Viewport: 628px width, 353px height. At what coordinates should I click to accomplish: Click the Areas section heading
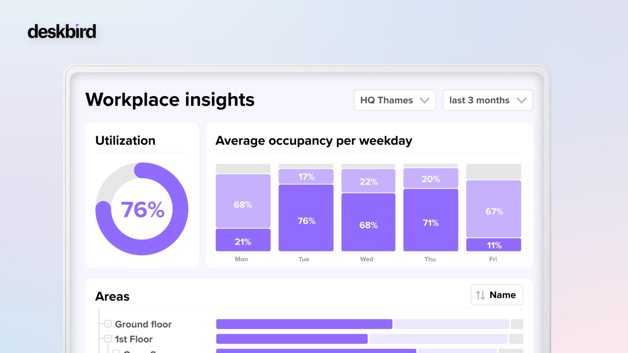[x=112, y=296]
